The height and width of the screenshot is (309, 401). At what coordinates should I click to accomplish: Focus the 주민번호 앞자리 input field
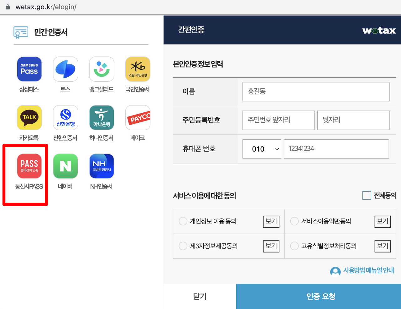click(279, 120)
